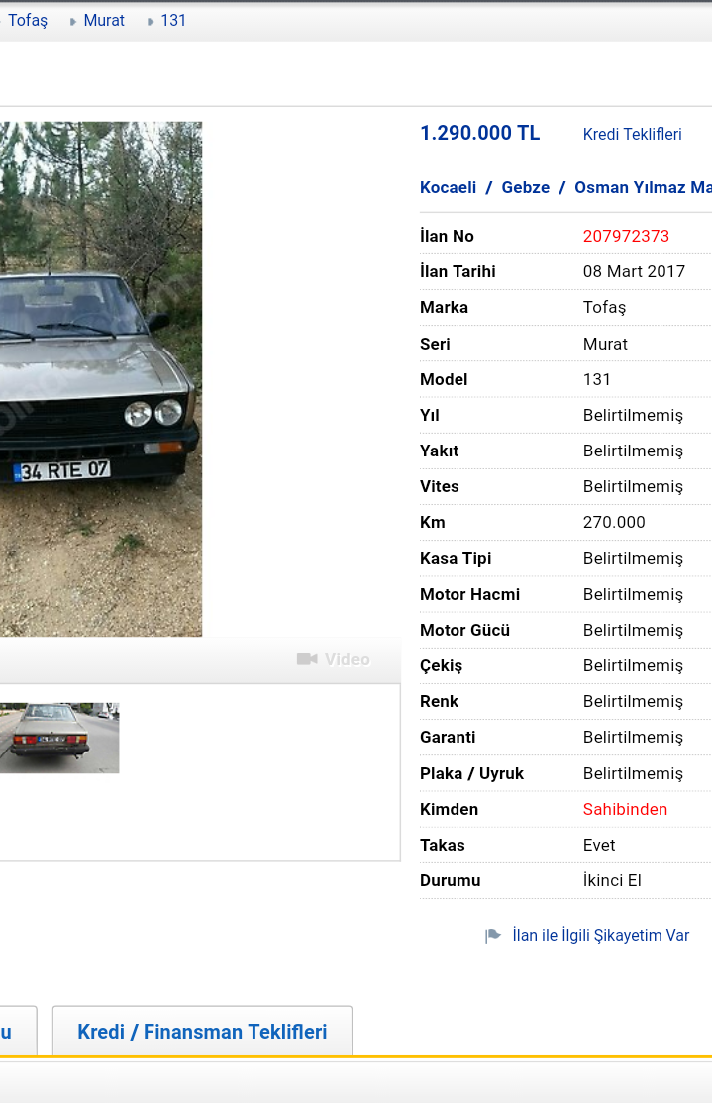Select the rear-view car thumbnail
The image size is (712, 1103).
coord(59,738)
